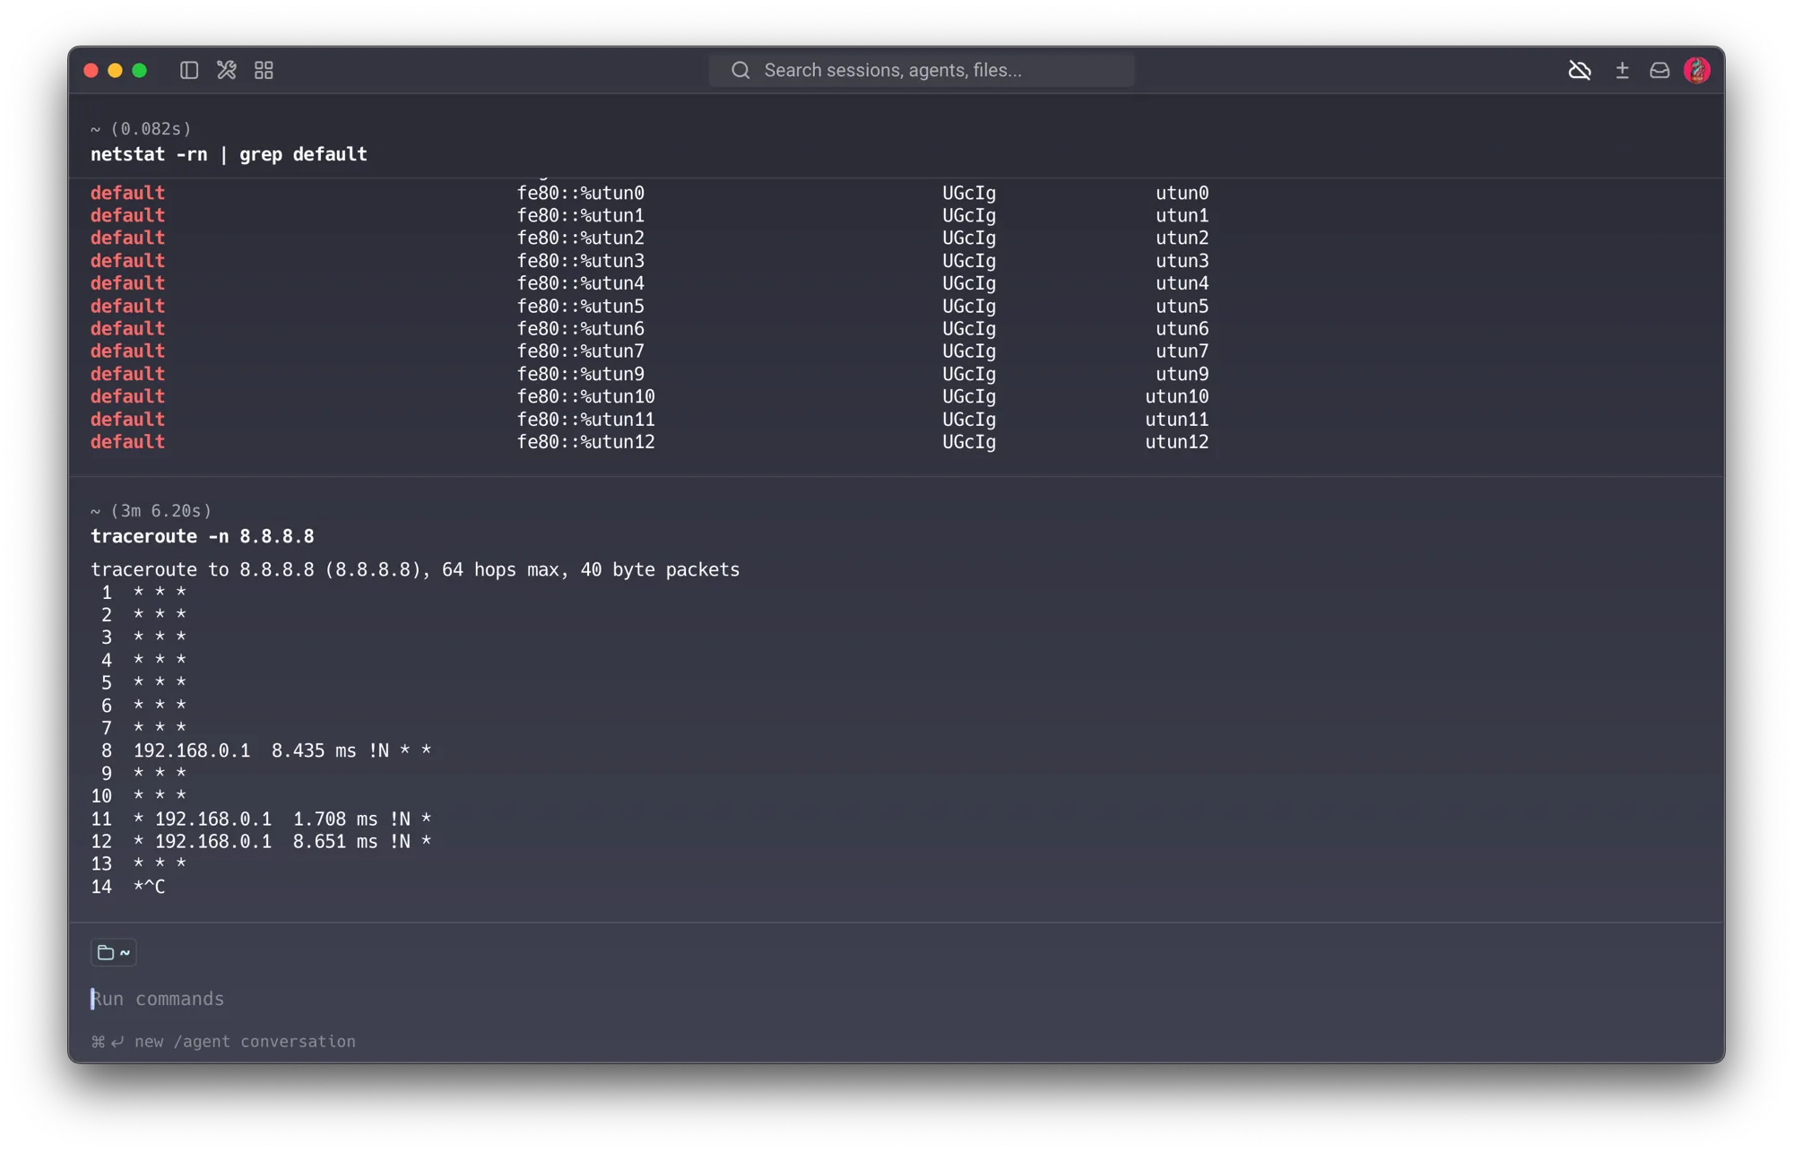Viewport: 1793px width, 1153px height.
Task: Click the (3m 6.20s) duration label
Action: [160, 510]
